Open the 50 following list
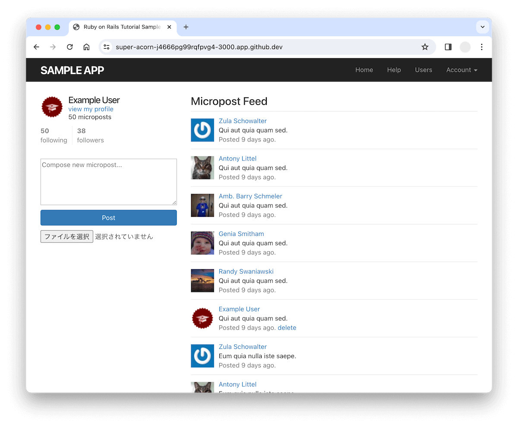Viewport: 518px width, 427px height. coord(54,135)
